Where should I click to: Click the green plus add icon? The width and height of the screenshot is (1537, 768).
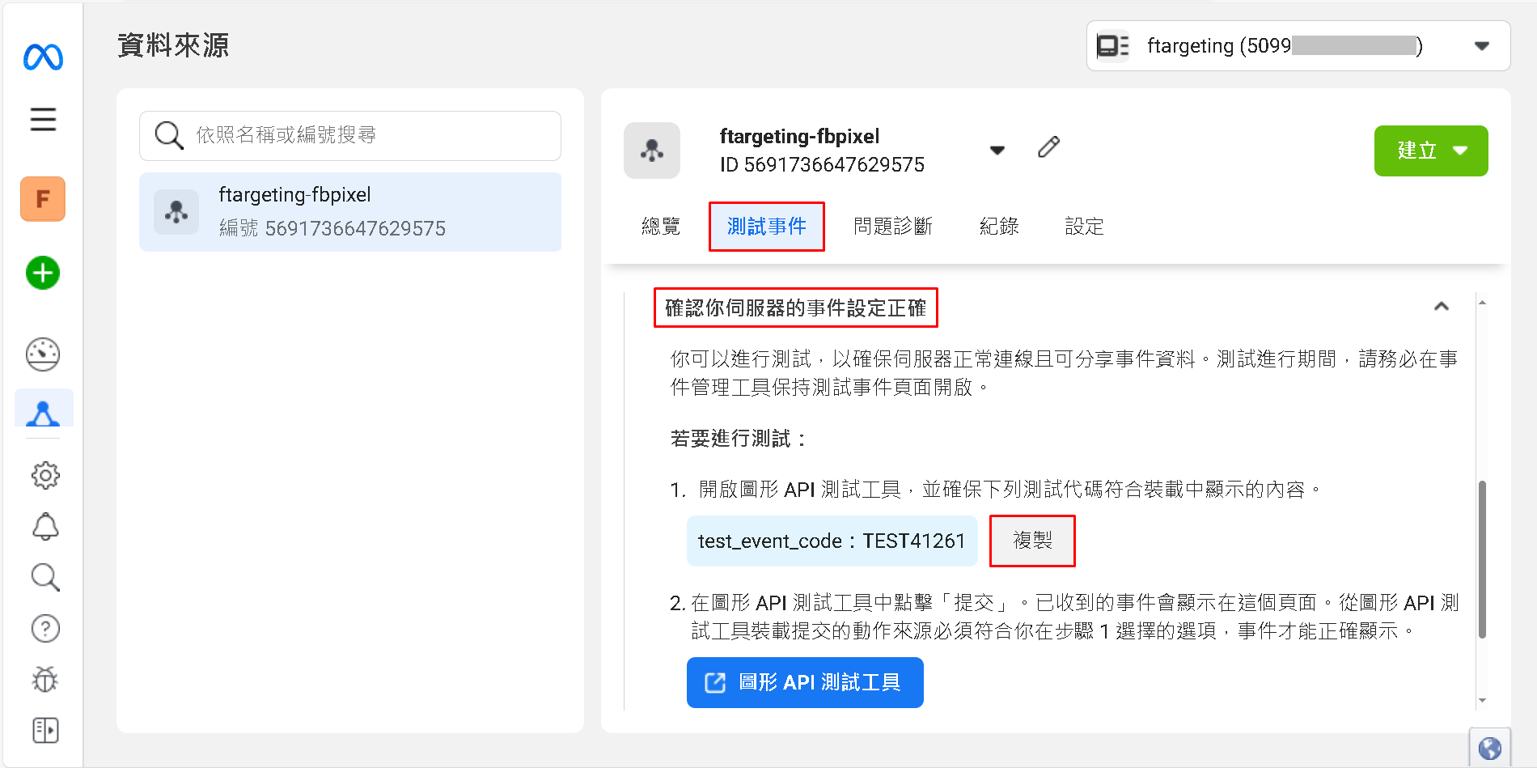[43, 273]
